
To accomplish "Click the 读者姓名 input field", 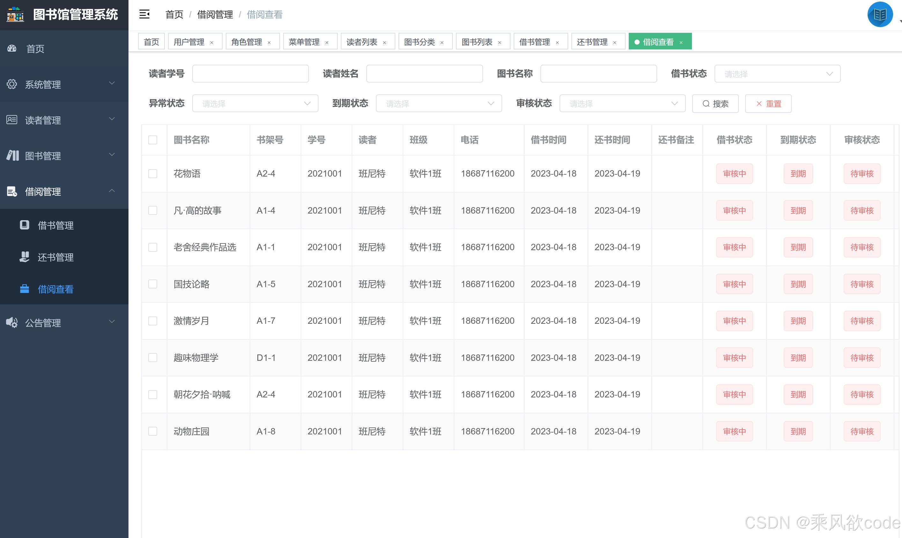I will [424, 73].
